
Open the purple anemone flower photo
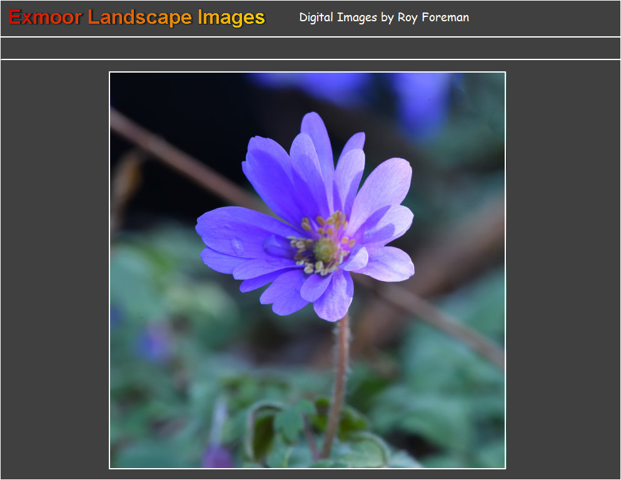click(x=307, y=270)
